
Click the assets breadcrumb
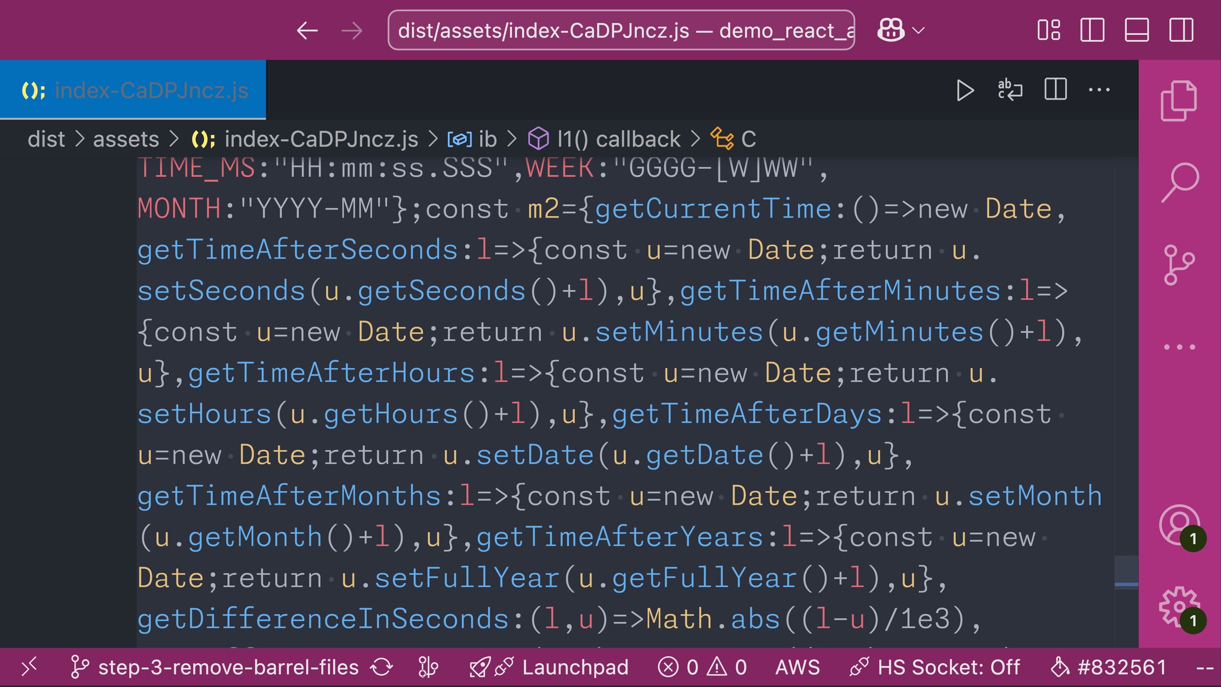pos(126,139)
